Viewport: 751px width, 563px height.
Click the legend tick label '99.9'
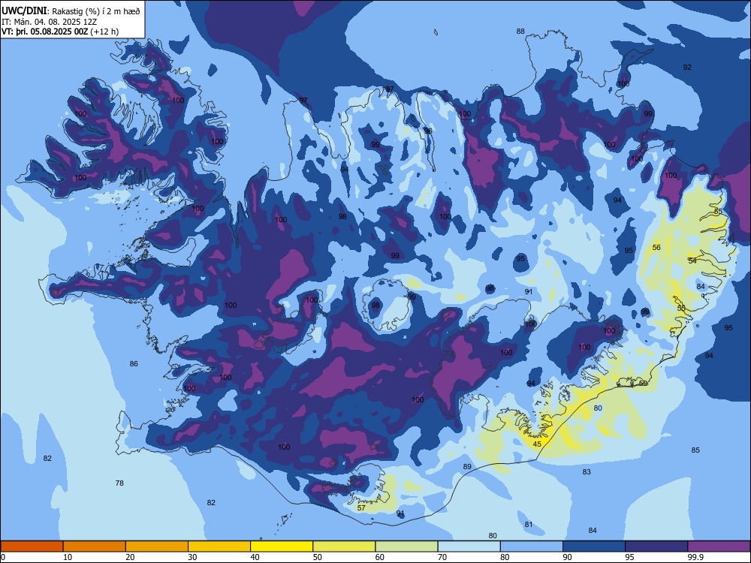[695, 557]
